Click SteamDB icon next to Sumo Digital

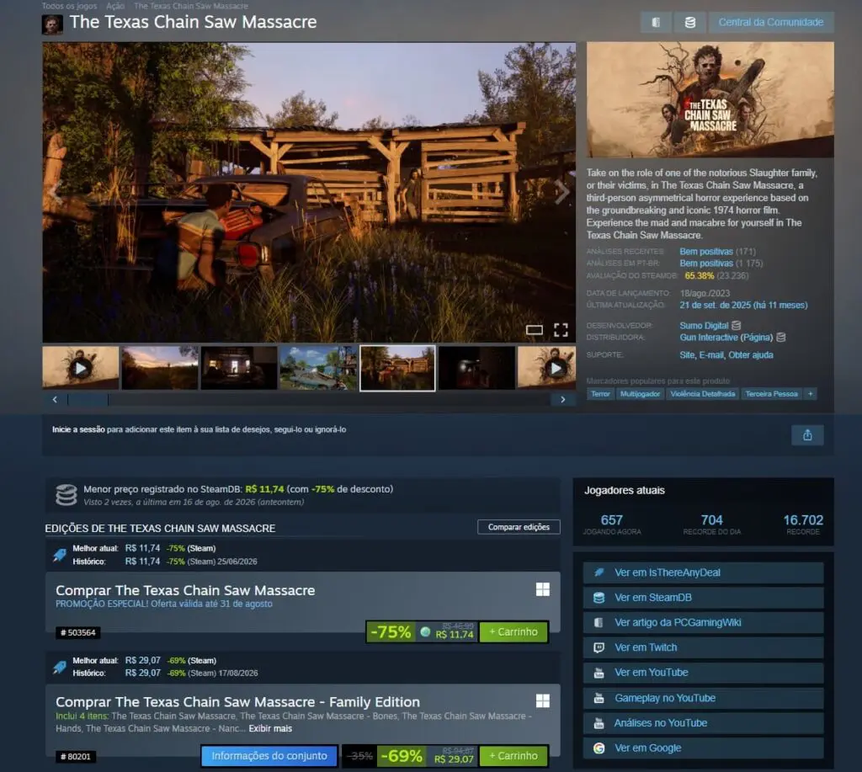737,326
